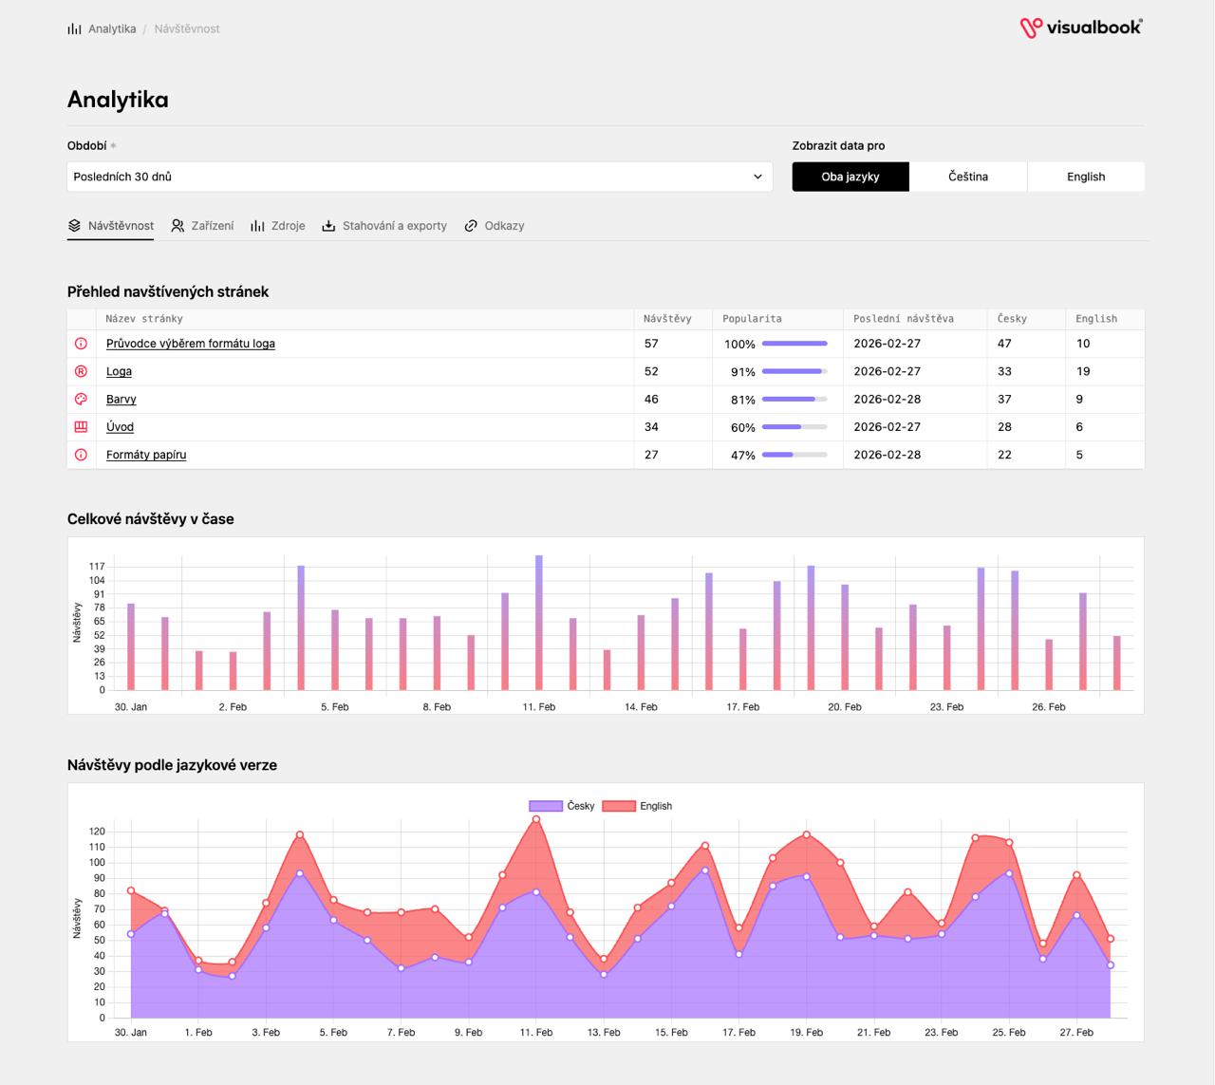Open the Zařízení tab
The width and height of the screenshot is (1215, 1085).
[x=202, y=226]
